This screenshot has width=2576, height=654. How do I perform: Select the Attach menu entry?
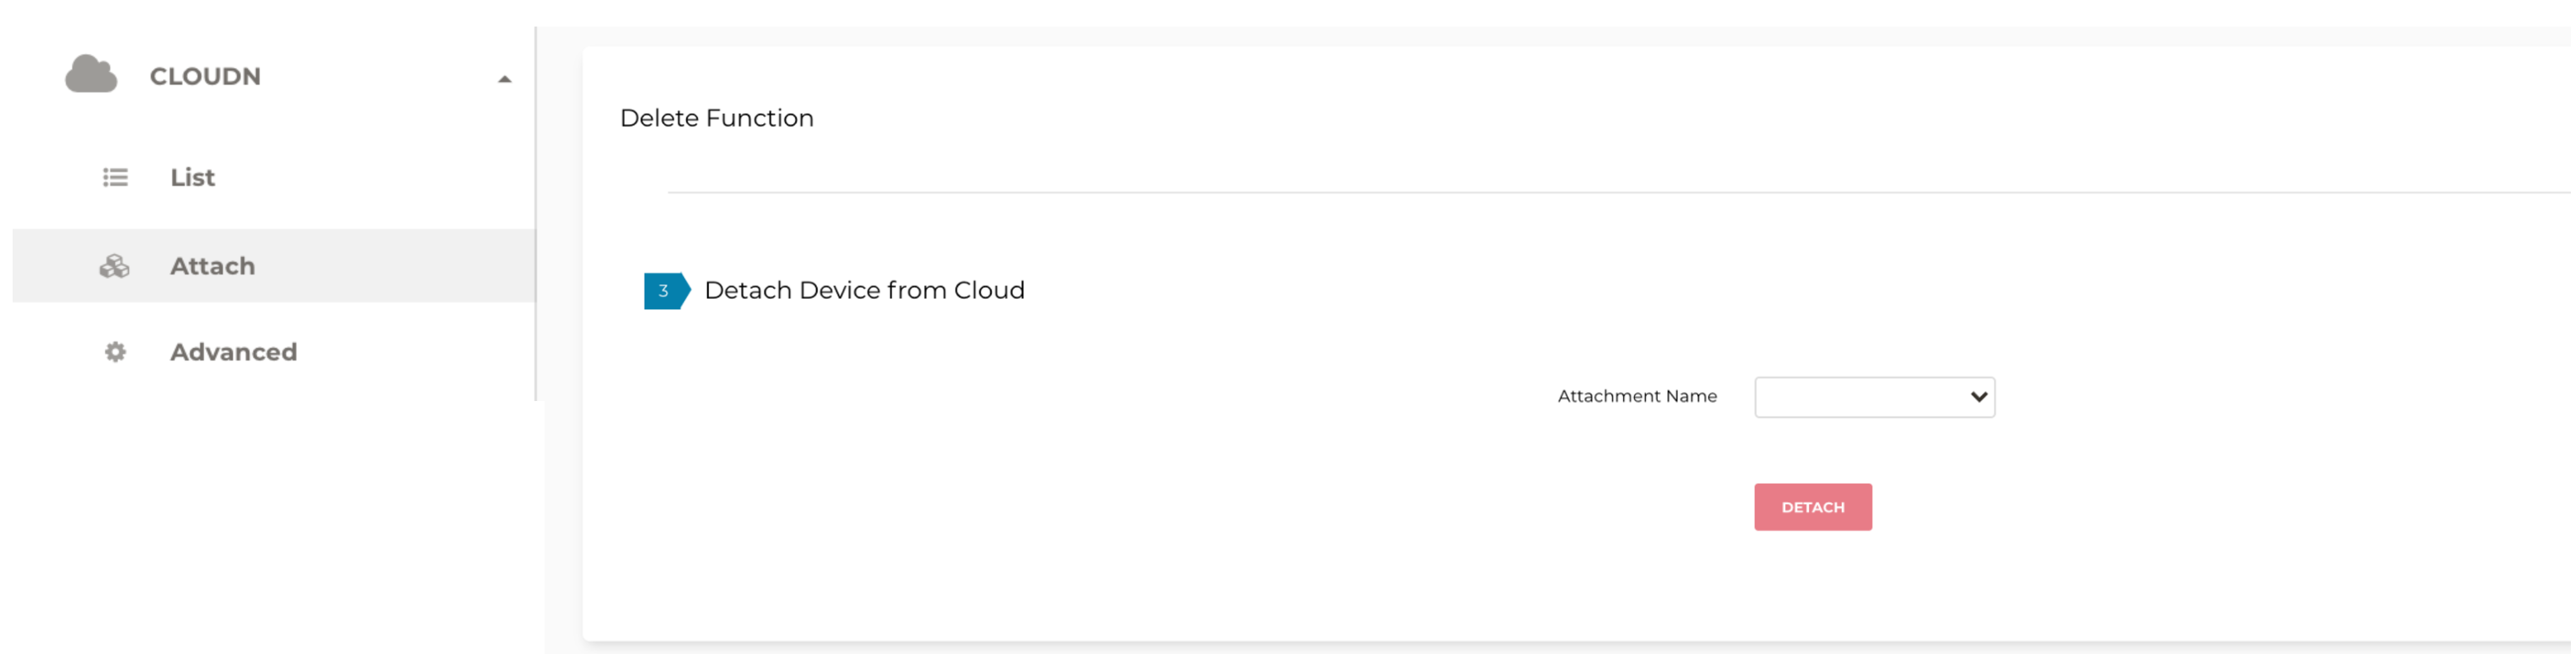pos(212,266)
